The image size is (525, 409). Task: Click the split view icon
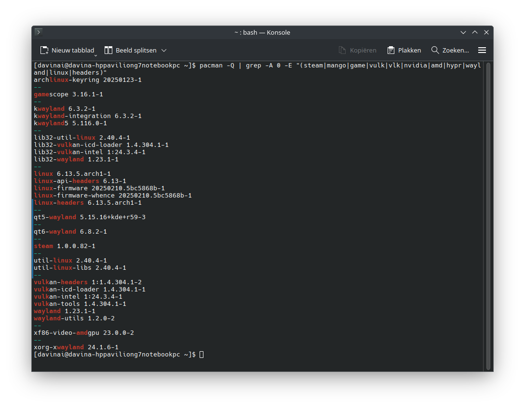click(x=108, y=50)
